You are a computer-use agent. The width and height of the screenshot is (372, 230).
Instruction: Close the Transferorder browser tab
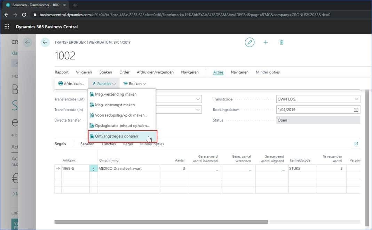point(64,5)
